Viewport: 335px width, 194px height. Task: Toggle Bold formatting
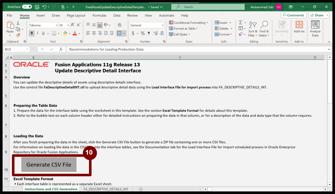tap(31, 33)
